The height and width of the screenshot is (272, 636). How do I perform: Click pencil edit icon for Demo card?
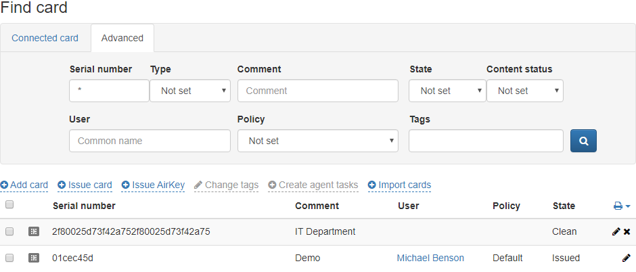pyautogui.click(x=627, y=258)
